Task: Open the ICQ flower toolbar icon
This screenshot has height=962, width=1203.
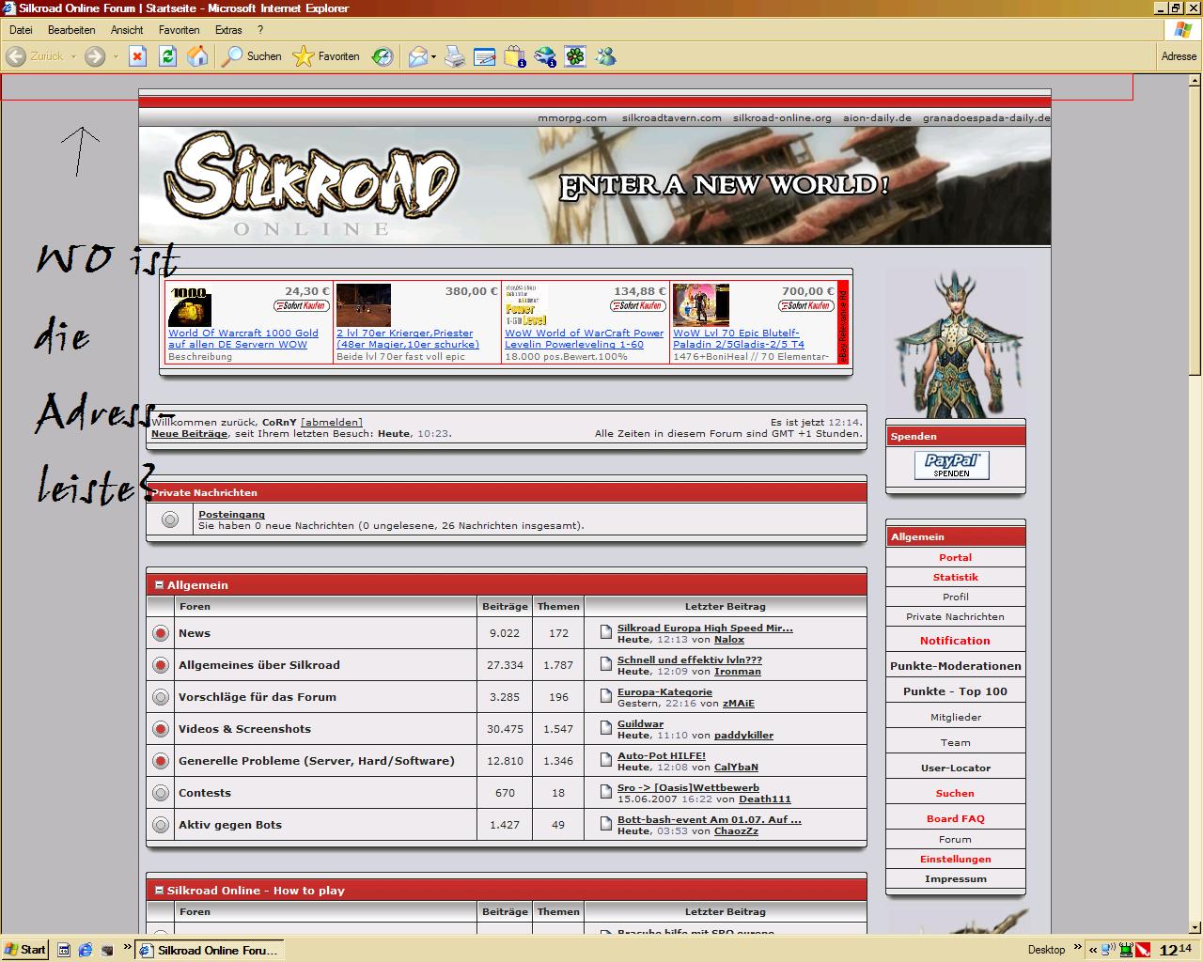Action: pos(575,56)
